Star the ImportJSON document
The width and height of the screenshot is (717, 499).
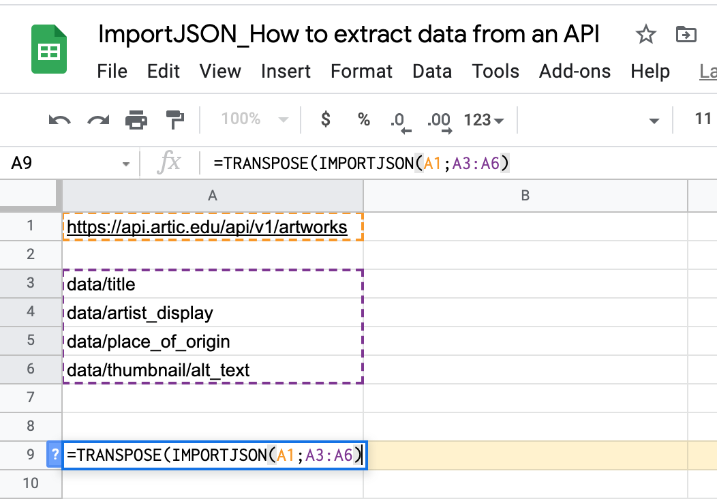(x=645, y=34)
